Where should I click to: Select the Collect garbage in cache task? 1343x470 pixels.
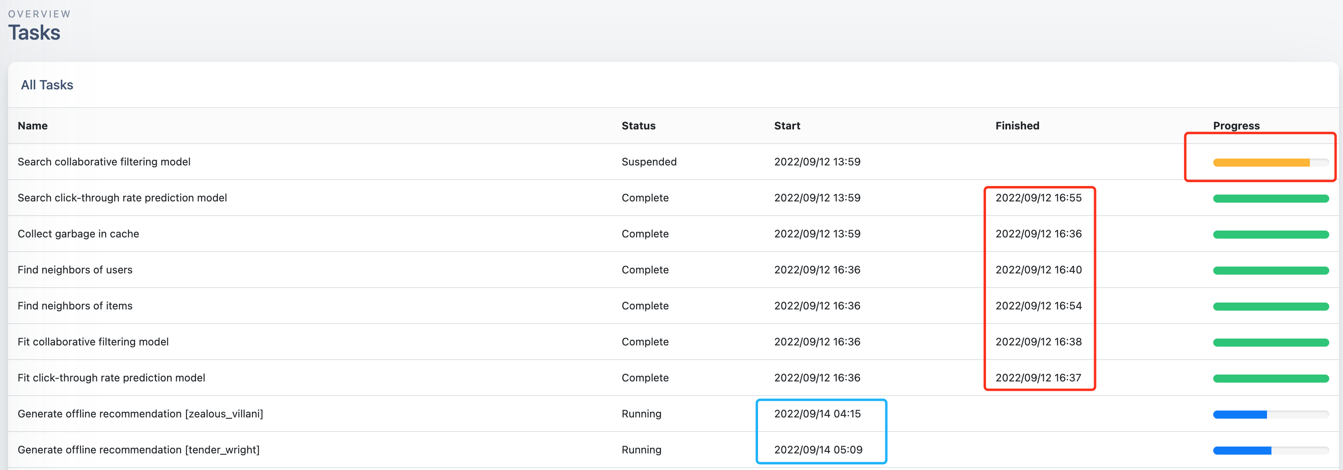coord(78,234)
